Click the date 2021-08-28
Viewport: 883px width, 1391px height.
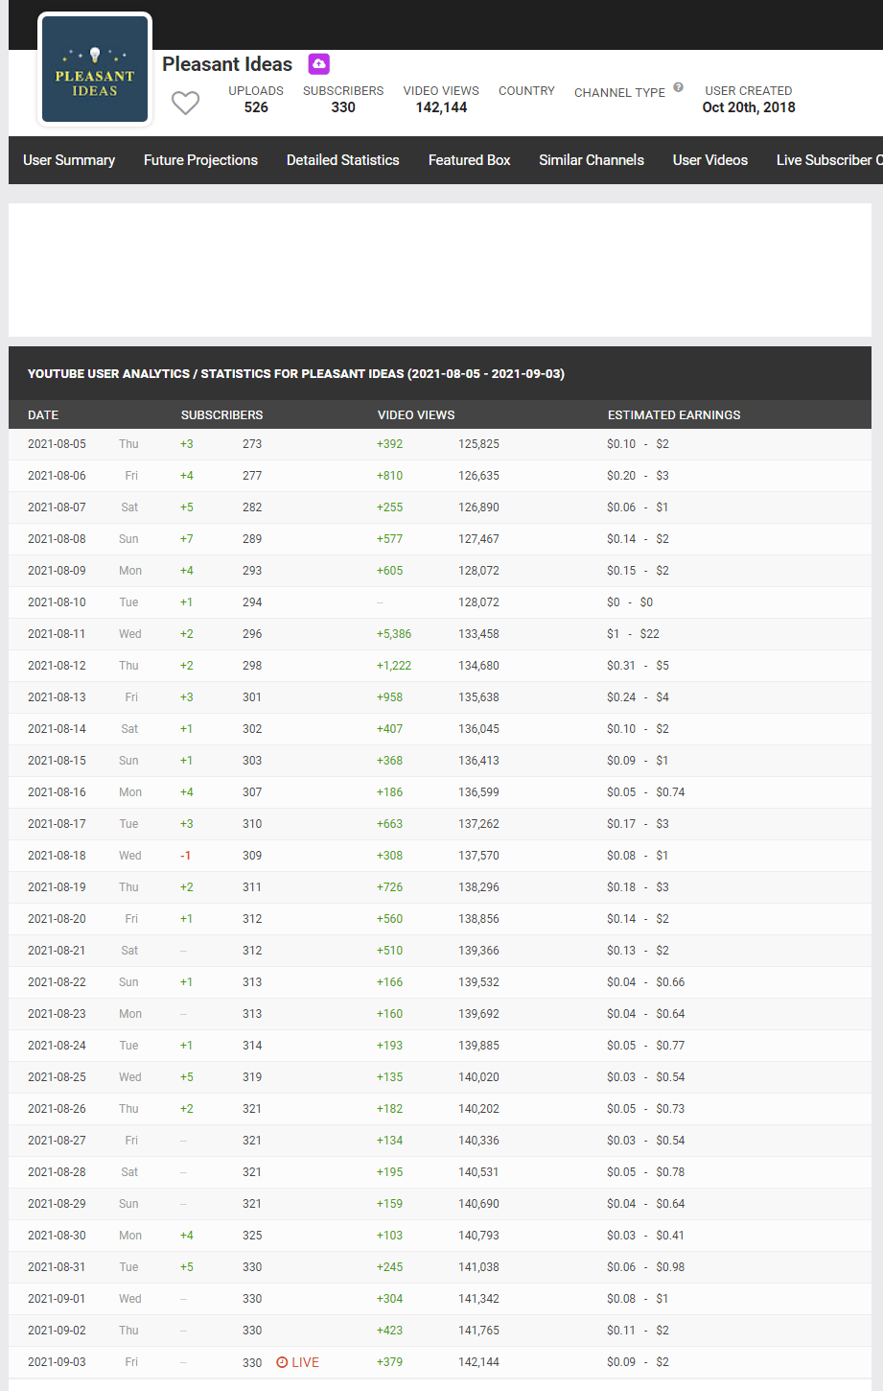click(x=57, y=1172)
